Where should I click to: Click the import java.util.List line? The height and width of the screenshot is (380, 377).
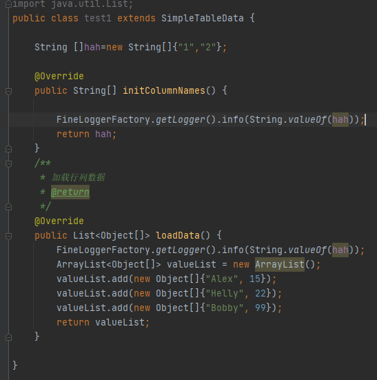72,4
